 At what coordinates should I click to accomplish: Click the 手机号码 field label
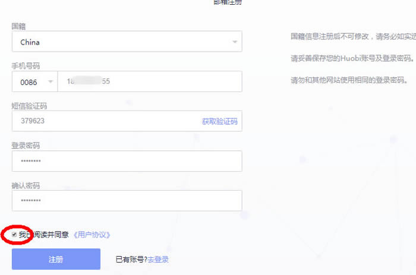click(26, 65)
